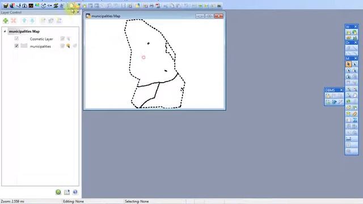Toggle the Cosmetic Layer visibility checkbox
Viewport: 363px width, 204px height.
[x=16, y=39]
